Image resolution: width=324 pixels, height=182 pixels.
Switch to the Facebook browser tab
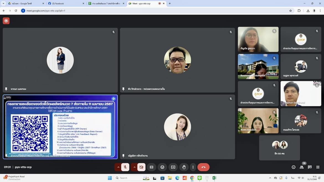[x=65, y=4]
